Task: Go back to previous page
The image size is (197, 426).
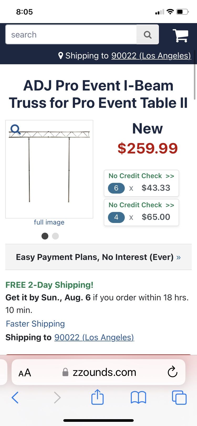Action: click(15, 397)
